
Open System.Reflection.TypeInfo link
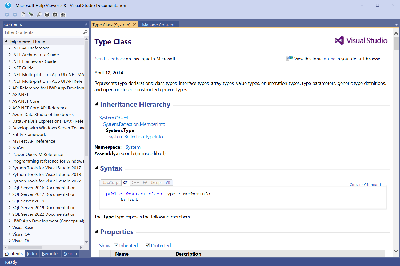coord(135,136)
